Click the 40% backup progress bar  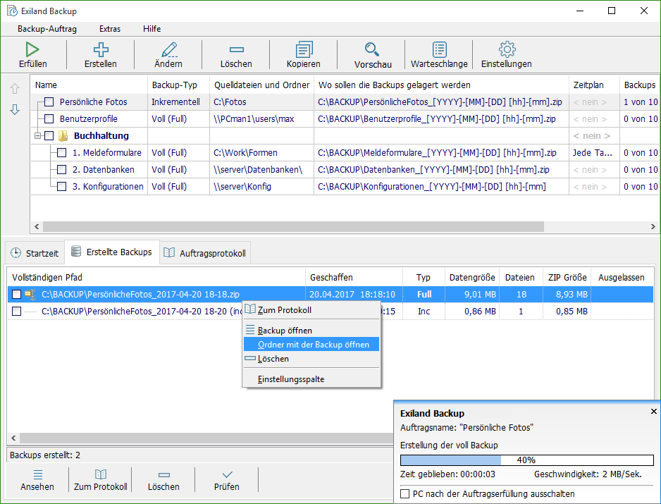pyautogui.click(x=526, y=460)
